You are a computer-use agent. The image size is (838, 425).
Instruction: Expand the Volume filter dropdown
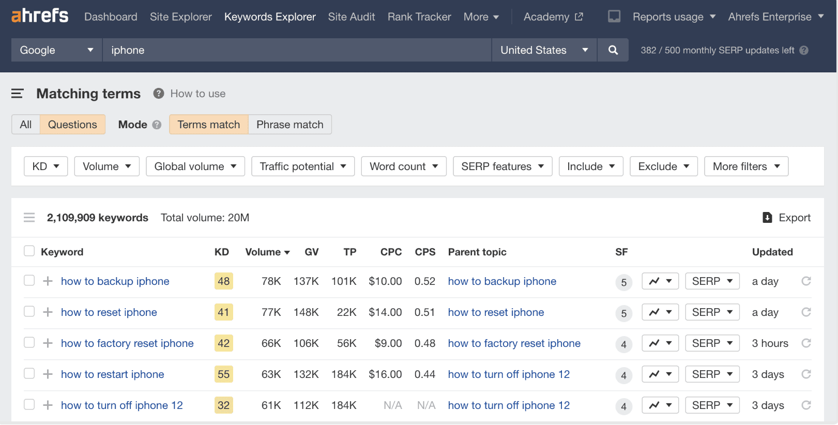click(107, 166)
